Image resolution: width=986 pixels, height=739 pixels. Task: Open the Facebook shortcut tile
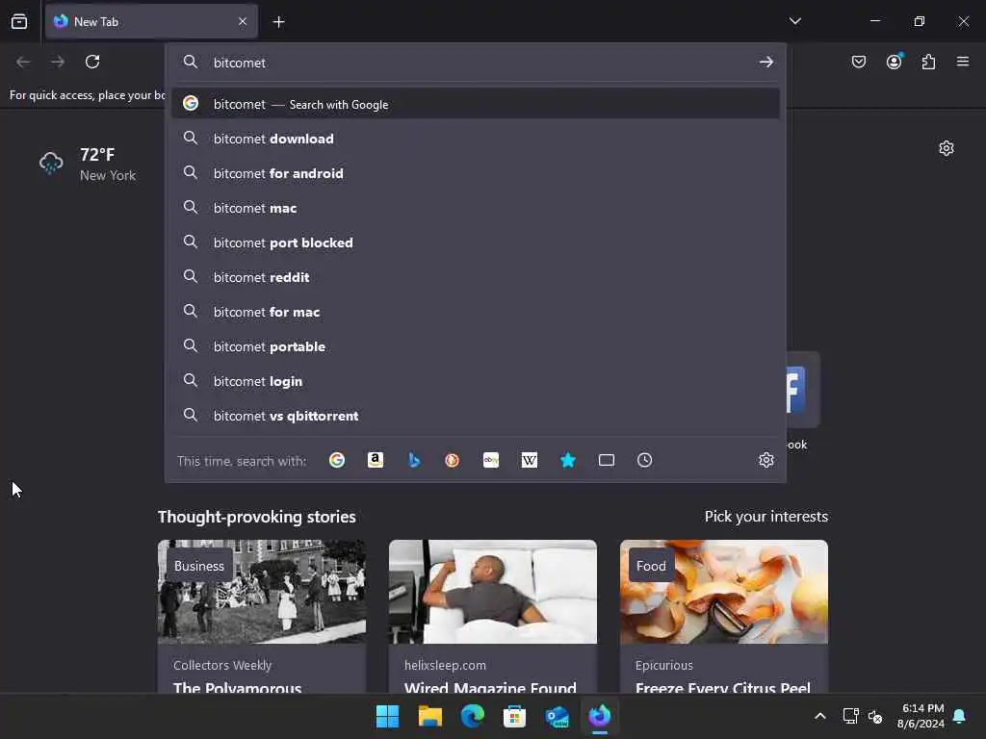tap(803, 390)
